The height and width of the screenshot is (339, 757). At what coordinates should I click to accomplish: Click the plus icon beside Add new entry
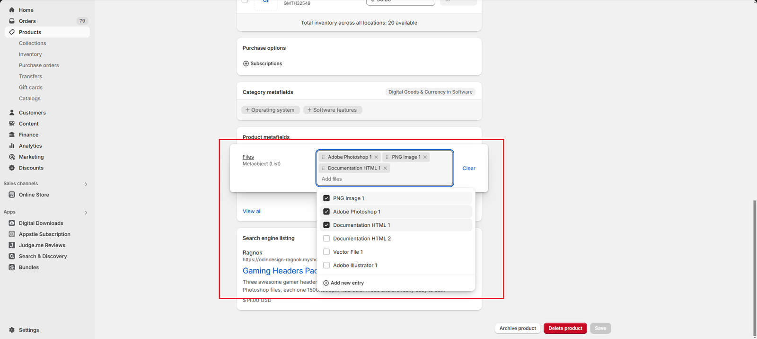(326, 283)
